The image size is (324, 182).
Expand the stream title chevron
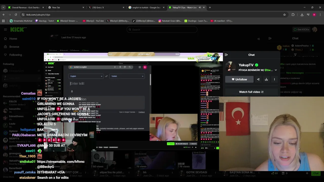click(x=276, y=70)
